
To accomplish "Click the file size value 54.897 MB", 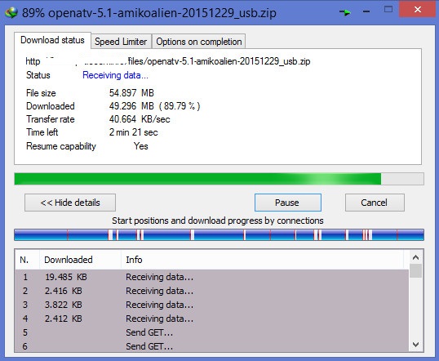I will click(x=131, y=93).
